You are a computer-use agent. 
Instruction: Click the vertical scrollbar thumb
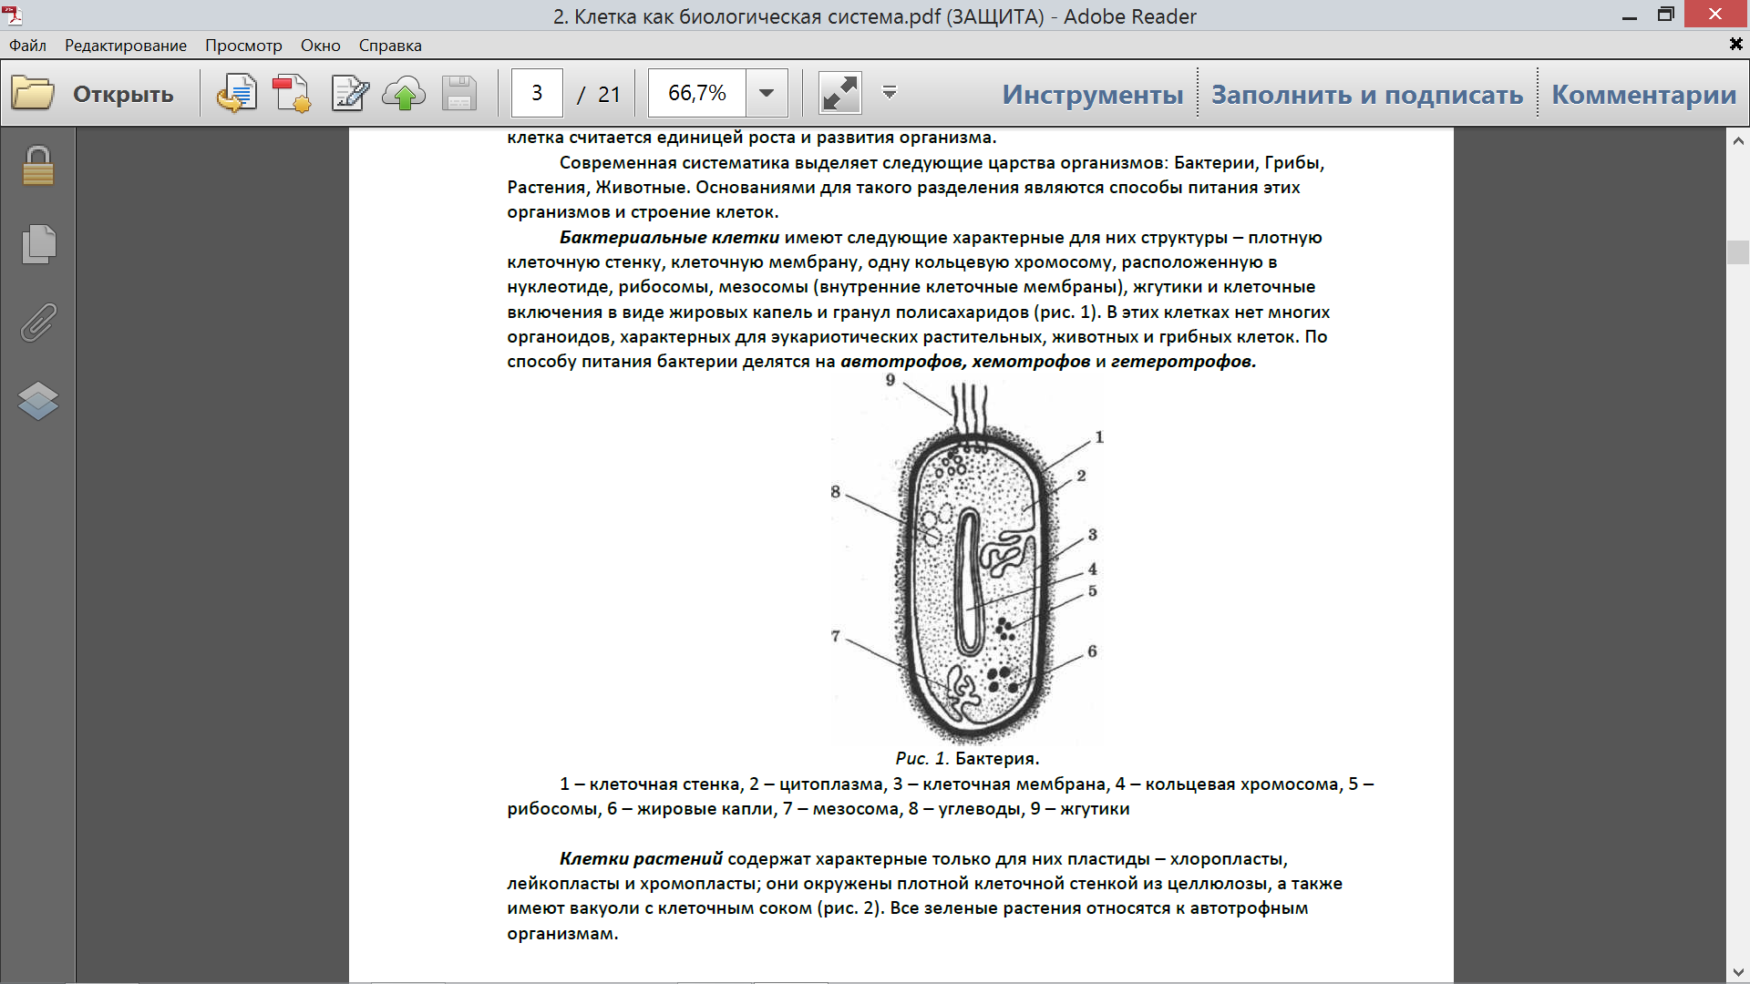1738,252
